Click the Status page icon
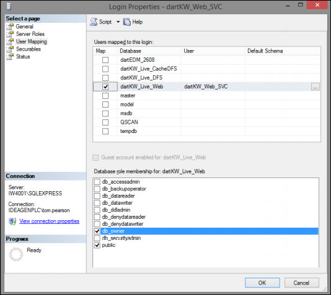331x295 pixels. [x=10, y=57]
